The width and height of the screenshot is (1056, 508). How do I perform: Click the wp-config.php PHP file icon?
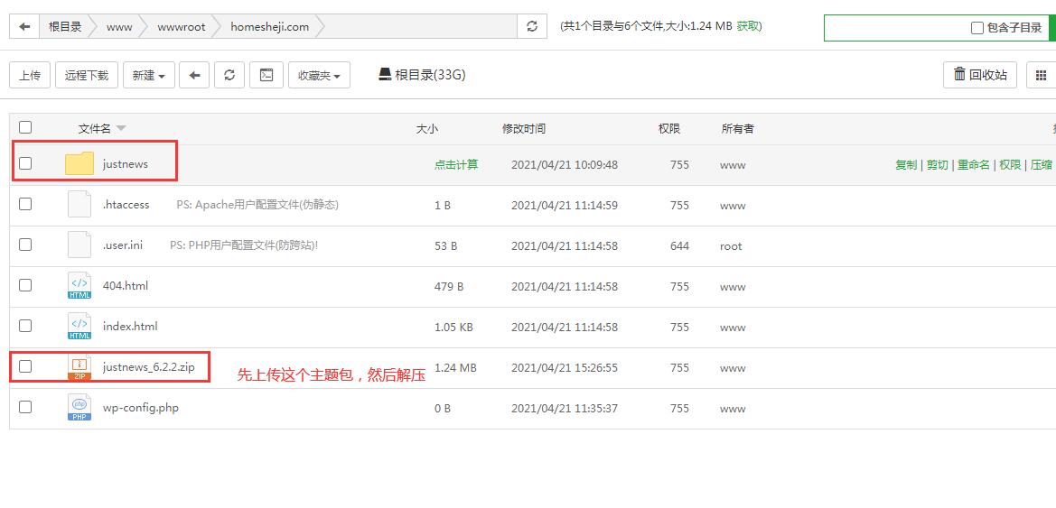(x=79, y=407)
